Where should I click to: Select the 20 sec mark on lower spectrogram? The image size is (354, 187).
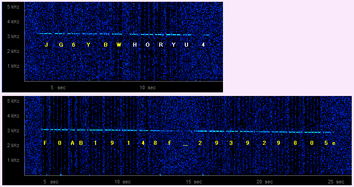[265, 182]
